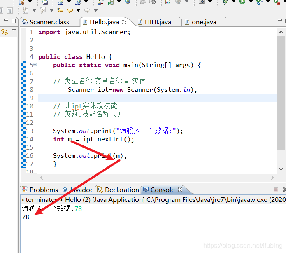Collapse the main method fold on line 5

[35, 64]
